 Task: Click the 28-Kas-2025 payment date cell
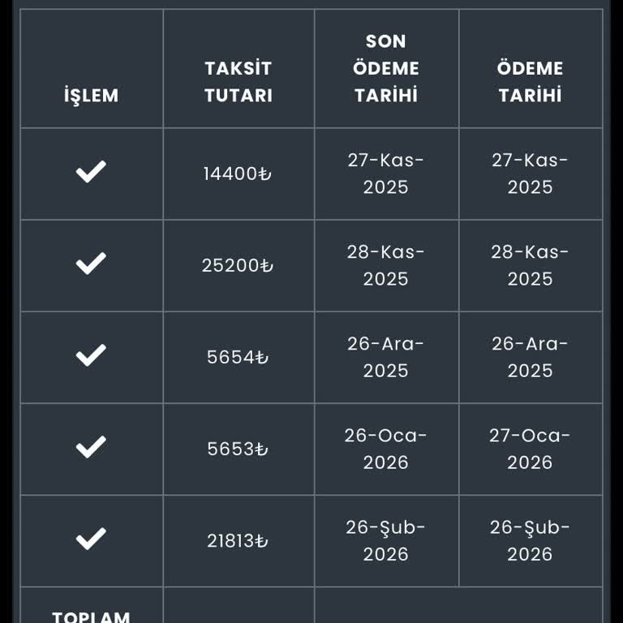click(x=530, y=265)
